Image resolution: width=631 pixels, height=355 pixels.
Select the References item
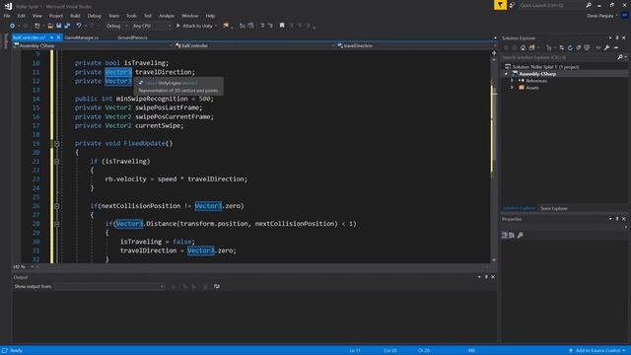point(536,81)
